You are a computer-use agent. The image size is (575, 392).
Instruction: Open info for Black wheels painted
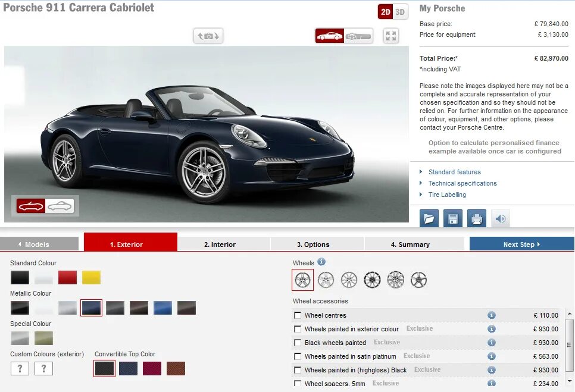[492, 342]
